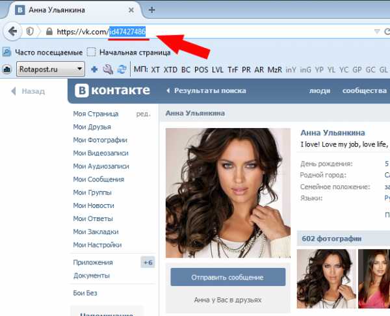Click the Анна Ульянкина profile name heading
This screenshot has width=390, height=316.
tap(333, 133)
